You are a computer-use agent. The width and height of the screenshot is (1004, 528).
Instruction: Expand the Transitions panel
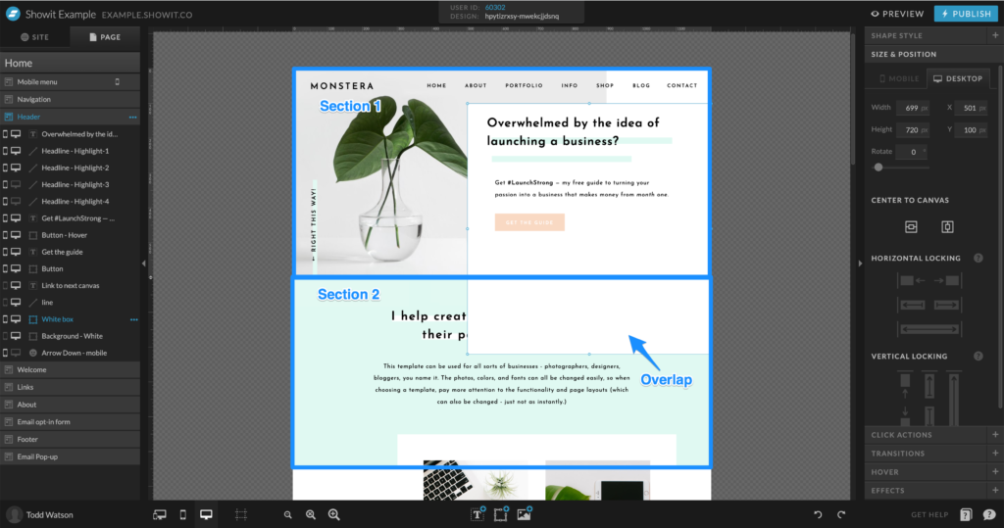(x=995, y=454)
